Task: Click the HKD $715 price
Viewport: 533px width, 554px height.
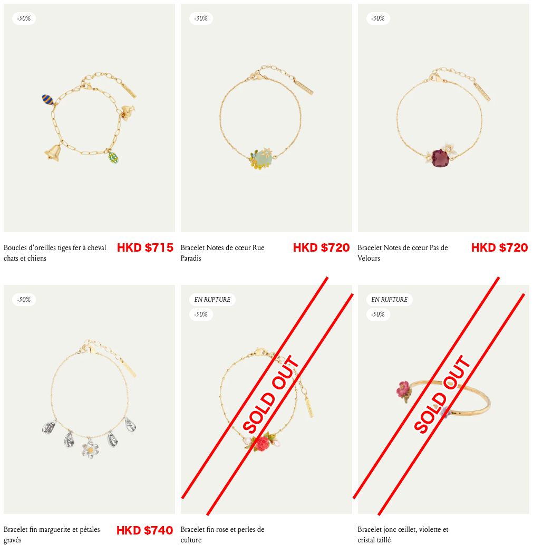Action: pyautogui.click(x=145, y=247)
